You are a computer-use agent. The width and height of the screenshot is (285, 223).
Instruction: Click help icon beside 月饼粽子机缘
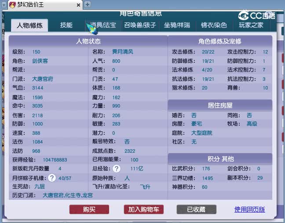click(52, 178)
